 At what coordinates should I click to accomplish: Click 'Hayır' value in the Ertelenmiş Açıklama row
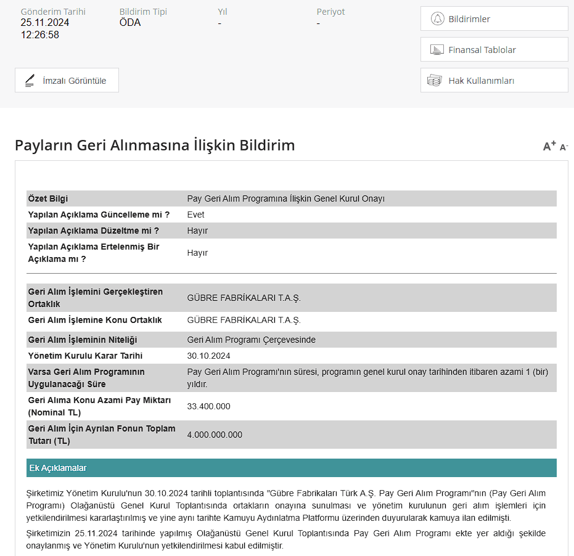[x=197, y=253]
